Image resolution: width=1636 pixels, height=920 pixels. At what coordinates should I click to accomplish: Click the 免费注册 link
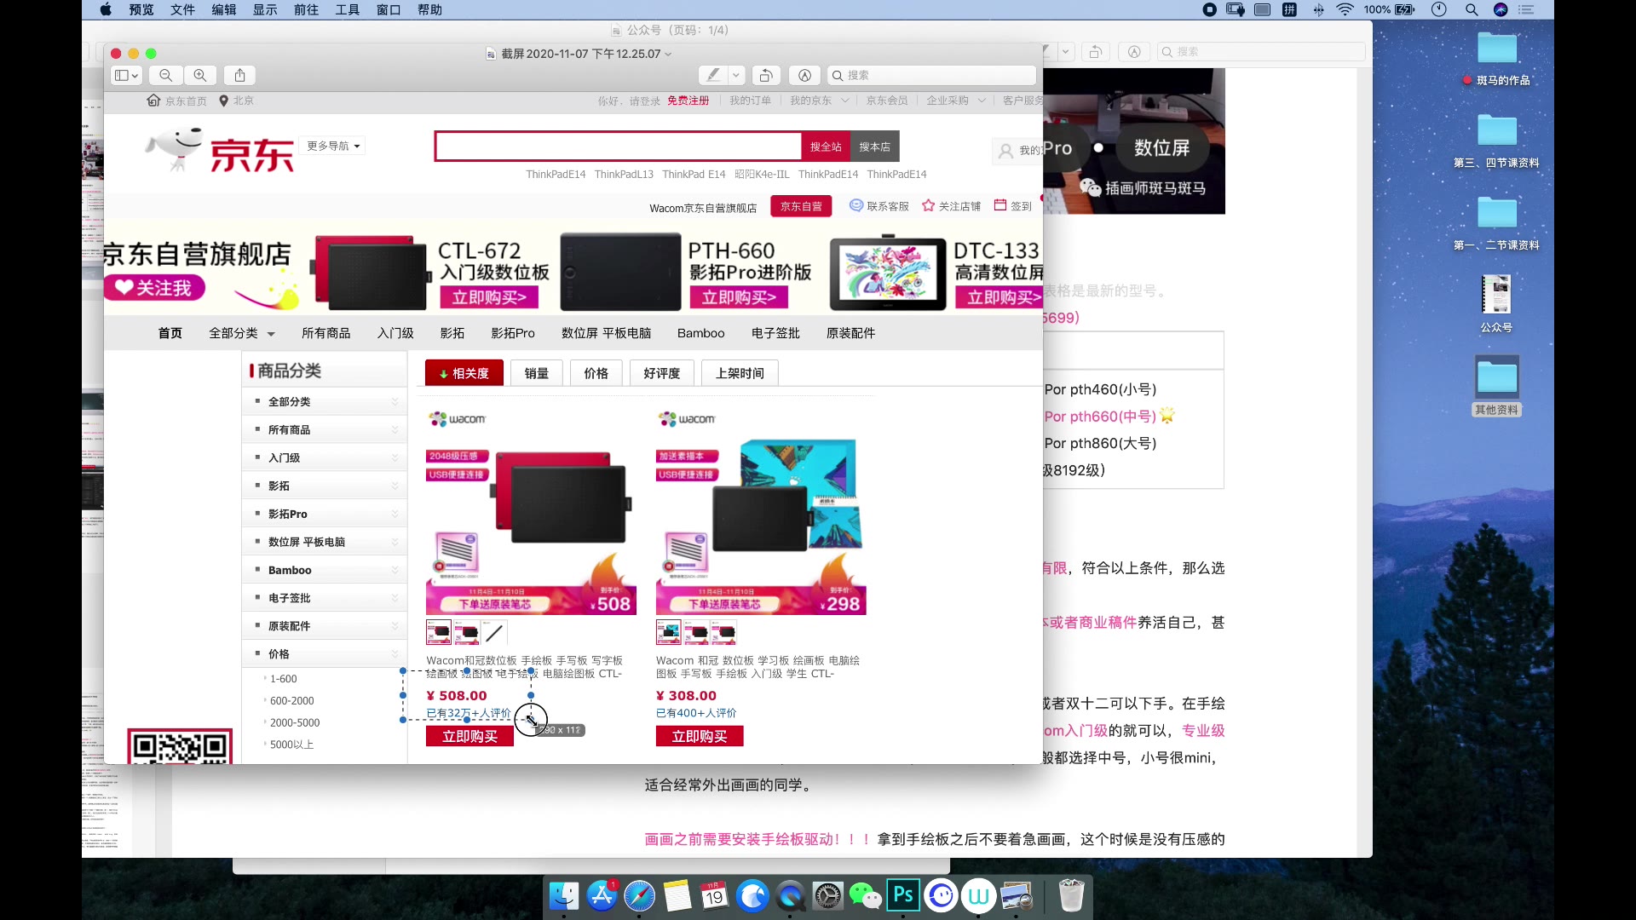688,101
